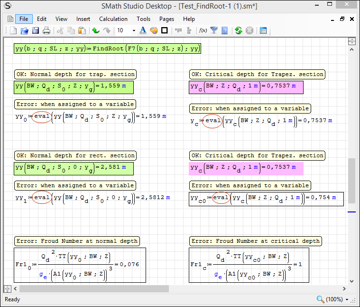Toggle the region border icon
Viewport: 360px width, 307px height.
pyautogui.click(x=165, y=31)
